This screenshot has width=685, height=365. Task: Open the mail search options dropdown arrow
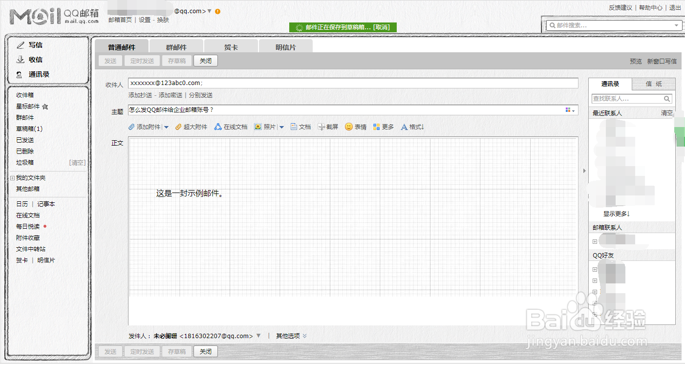tap(677, 25)
